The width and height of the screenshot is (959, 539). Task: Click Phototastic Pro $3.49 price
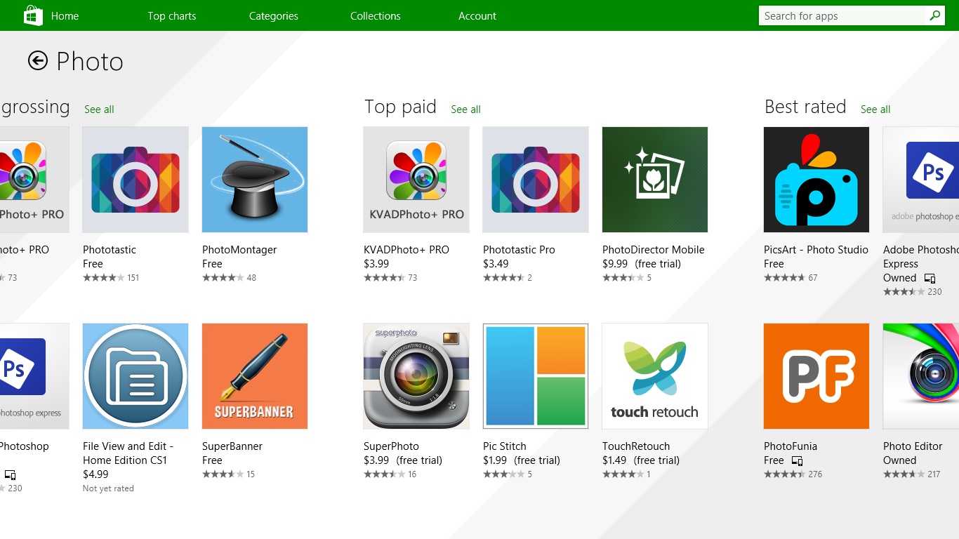(496, 264)
